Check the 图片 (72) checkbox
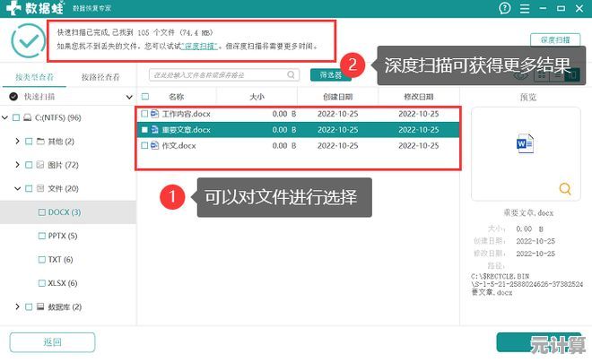The image size is (592, 362). tap(29, 165)
